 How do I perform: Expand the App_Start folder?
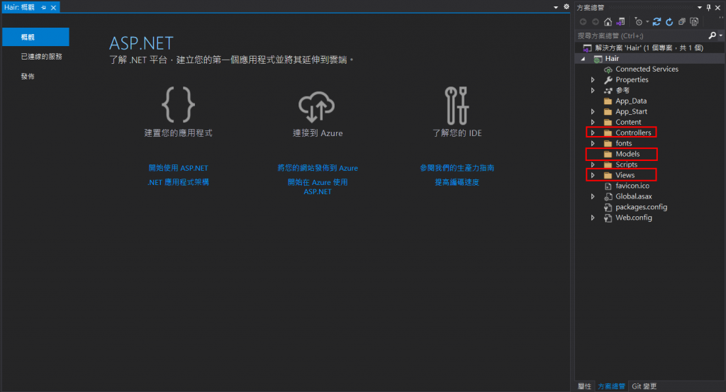[593, 111]
